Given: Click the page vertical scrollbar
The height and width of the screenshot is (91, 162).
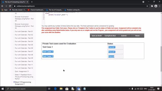Looking at the screenshot, I should pyautogui.click(x=161, y=59).
